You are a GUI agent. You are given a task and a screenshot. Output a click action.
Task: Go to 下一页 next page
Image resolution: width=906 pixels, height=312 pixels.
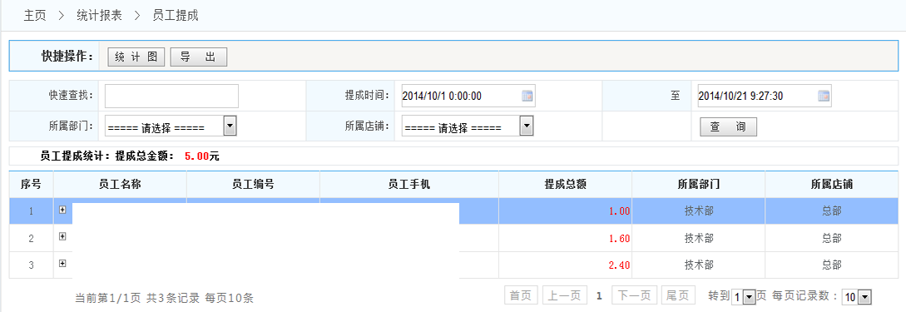click(x=635, y=296)
